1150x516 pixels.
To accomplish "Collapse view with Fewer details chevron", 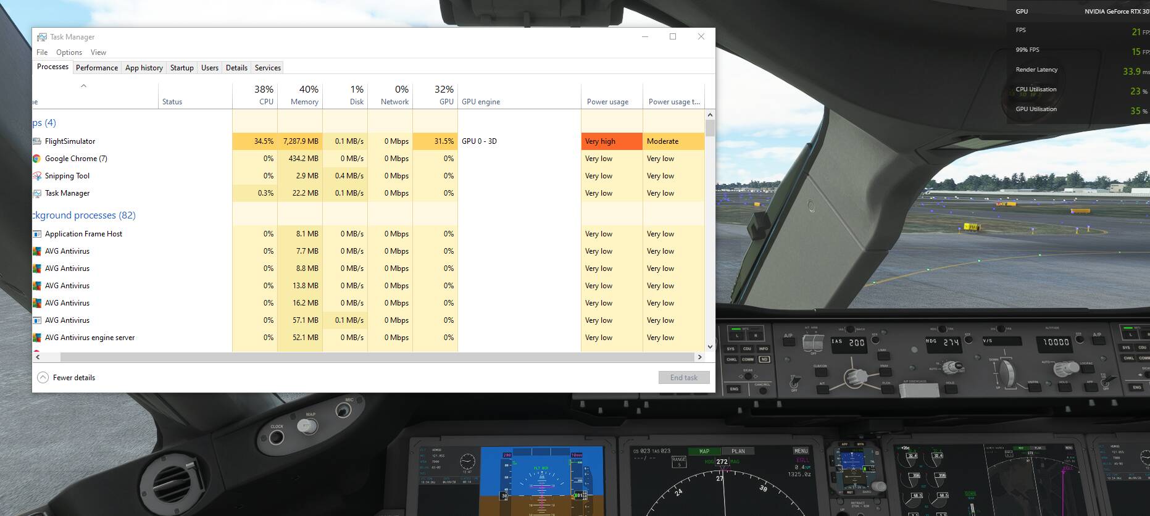I will pyautogui.click(x=43, y=378).
